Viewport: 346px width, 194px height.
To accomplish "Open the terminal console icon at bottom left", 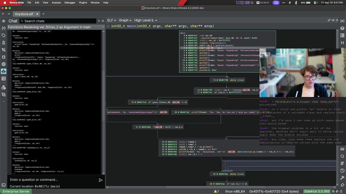I will click(4, 185).
